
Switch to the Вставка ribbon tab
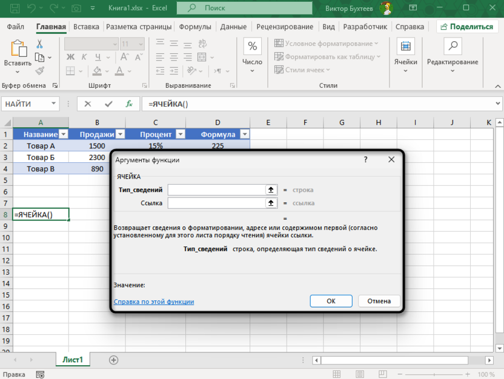(86, 27)
